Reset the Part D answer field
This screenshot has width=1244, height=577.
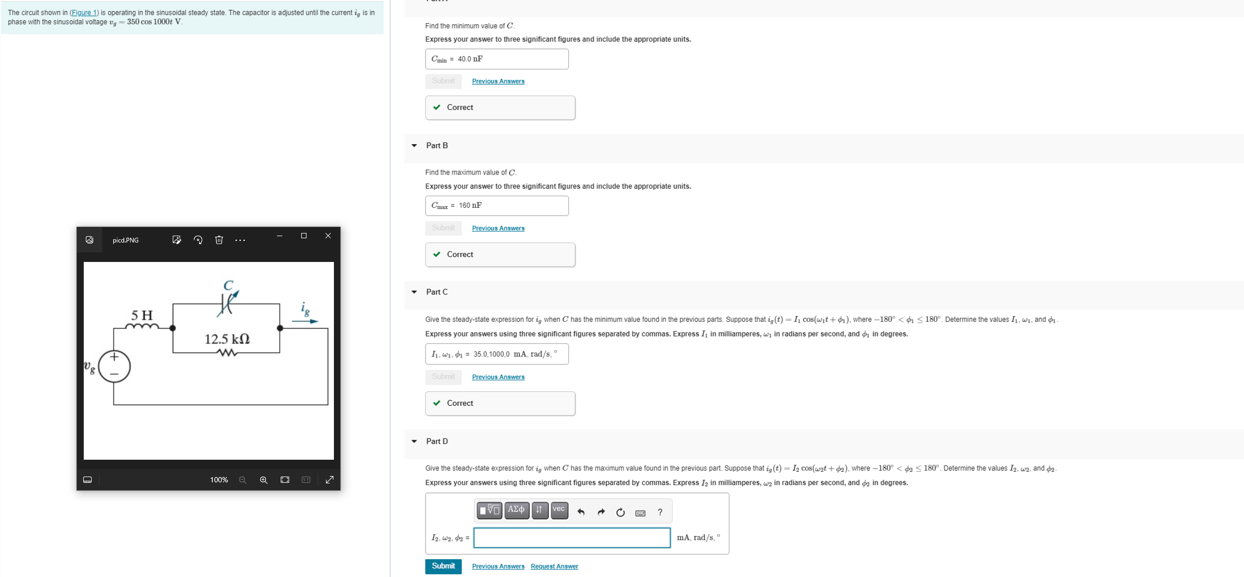point(620,512)
